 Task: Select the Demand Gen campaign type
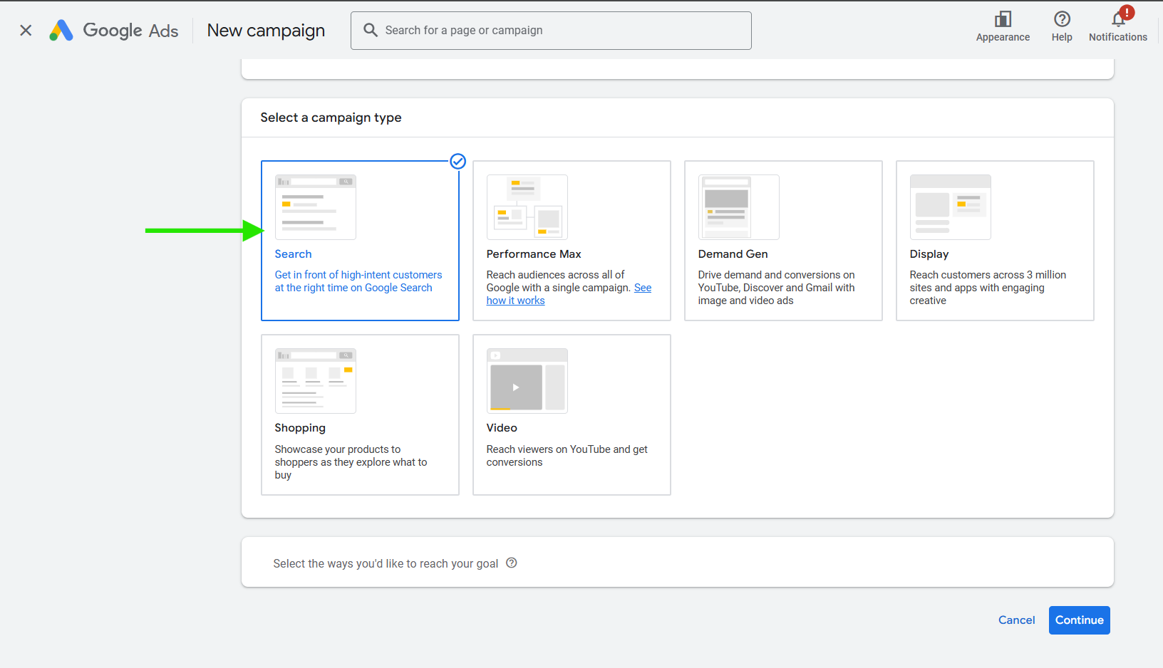[782, 241]
